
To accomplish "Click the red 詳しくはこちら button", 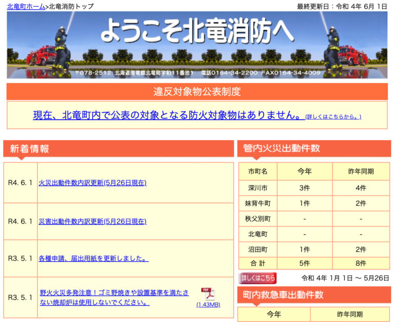I will (x=258, y=278).
